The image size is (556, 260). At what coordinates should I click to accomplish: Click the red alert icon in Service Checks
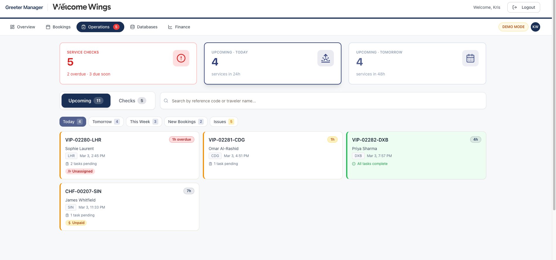click(181, 58)
